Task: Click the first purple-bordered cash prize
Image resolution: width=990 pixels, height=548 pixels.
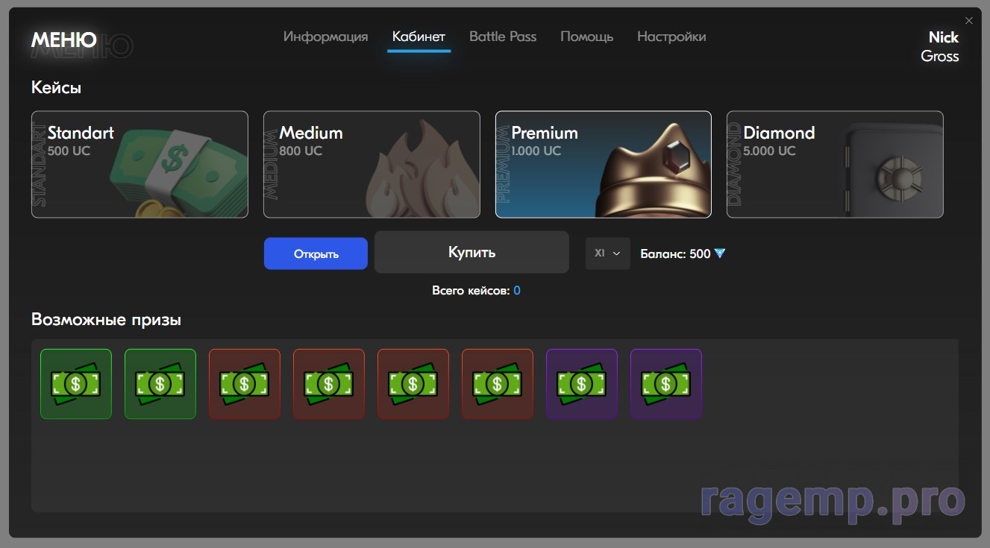Action: coord(582,384)
